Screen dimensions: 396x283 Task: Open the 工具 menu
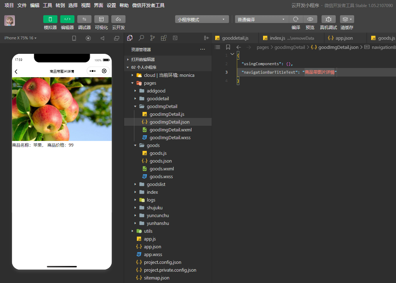(48, 5)
